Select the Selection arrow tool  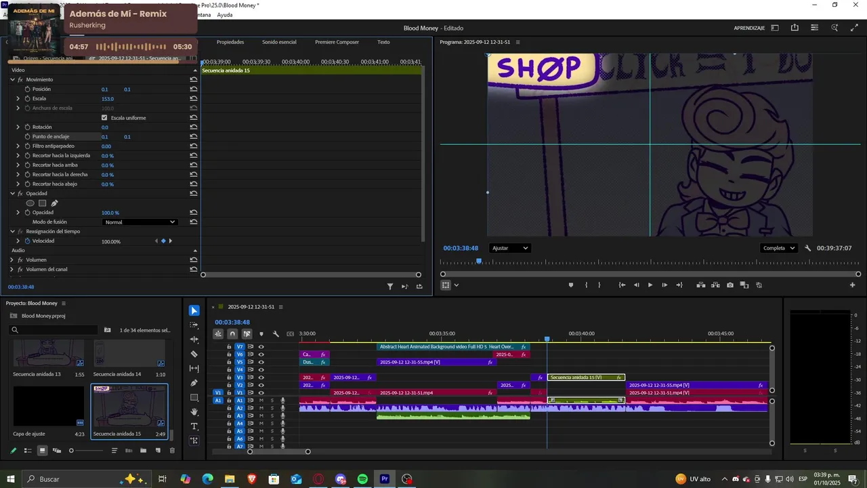pyautogui.click(x=194, y=310)
